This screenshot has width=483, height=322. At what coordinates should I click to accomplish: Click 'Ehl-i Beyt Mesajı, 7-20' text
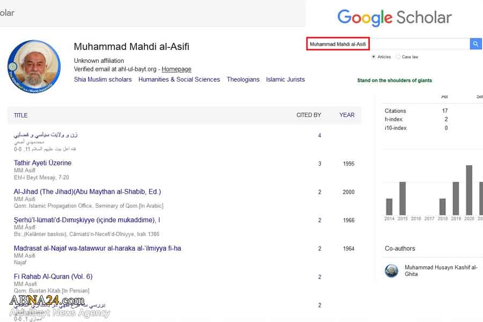coord(41,178)
